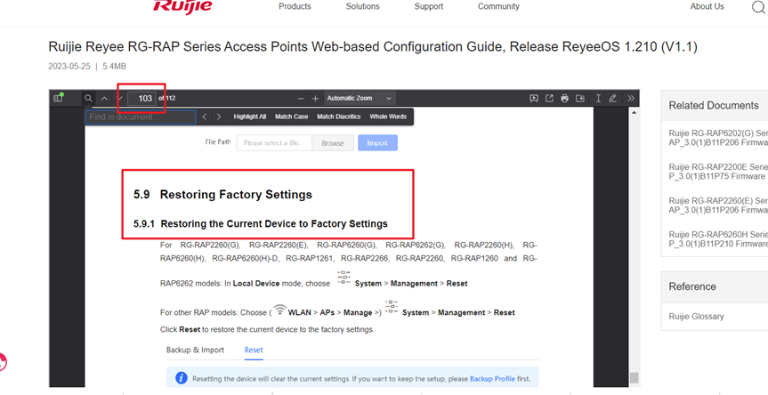Open RG-RAP2200E Series firmware link
Viewport: 768px width, 395px height.
click(x=718, y=172)
